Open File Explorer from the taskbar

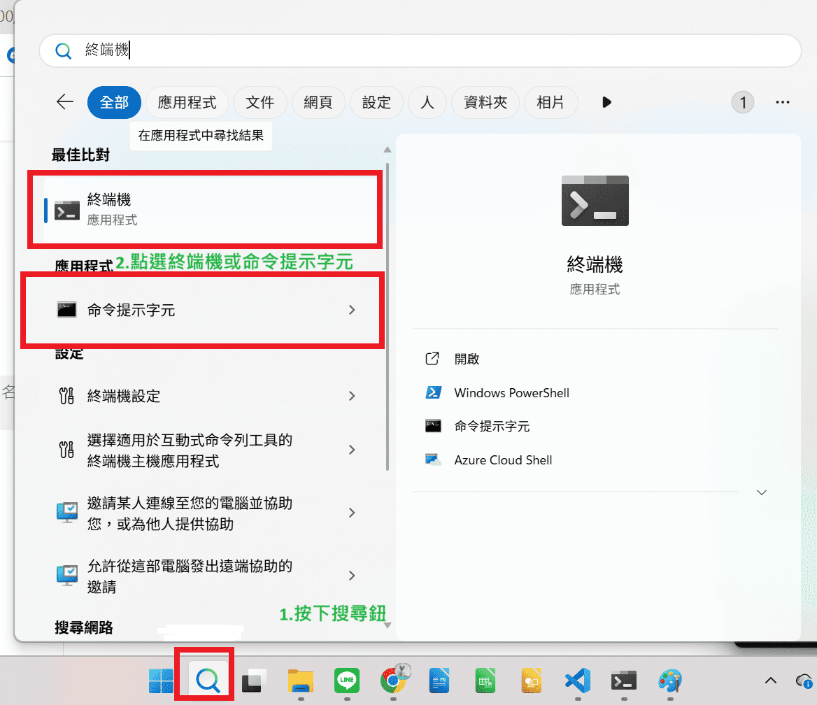(300, 679)
